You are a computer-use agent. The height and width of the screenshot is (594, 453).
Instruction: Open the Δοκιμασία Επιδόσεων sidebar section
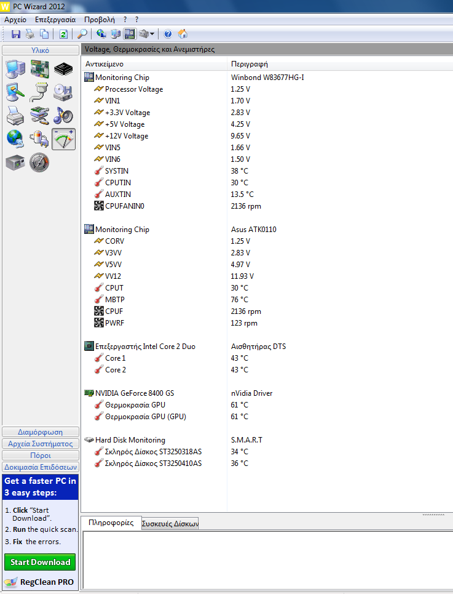[x=41, y=467]
